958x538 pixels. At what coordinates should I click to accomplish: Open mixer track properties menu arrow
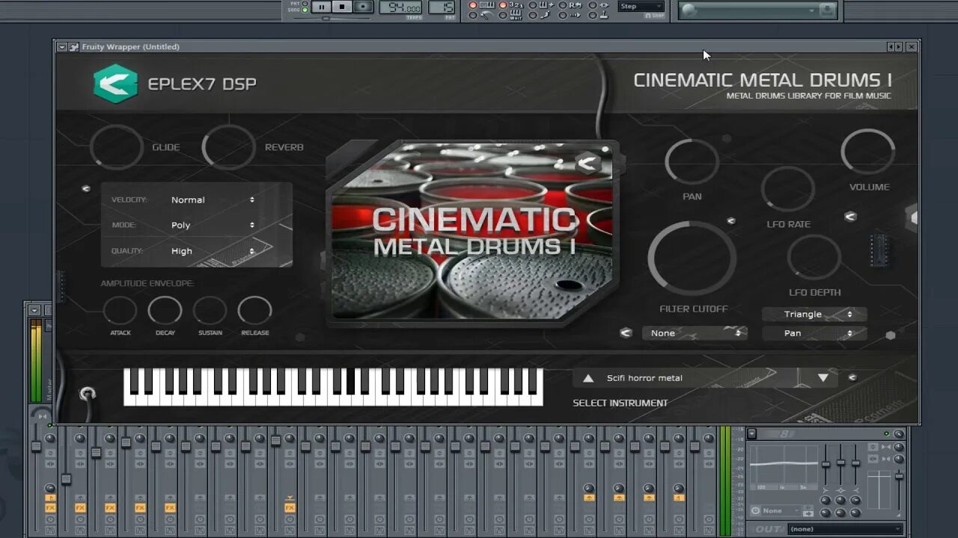point(752,433)
